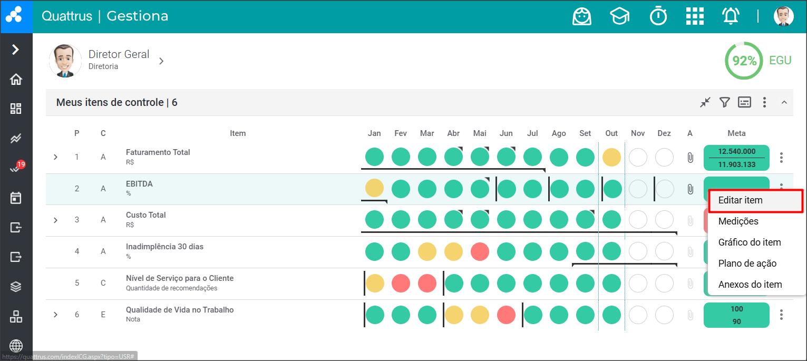The height and width of the screenshot is (361, 807).
Task: Click the 92% EGU progress circle
Action: pyautogui.click(x=744, y=61)
